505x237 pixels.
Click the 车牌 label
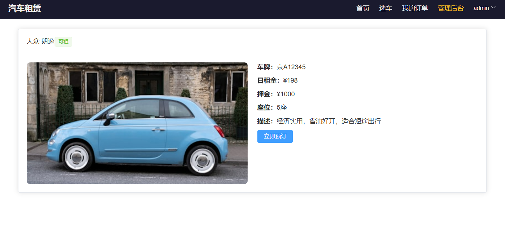pyautogui.click(x=265, y=67)
